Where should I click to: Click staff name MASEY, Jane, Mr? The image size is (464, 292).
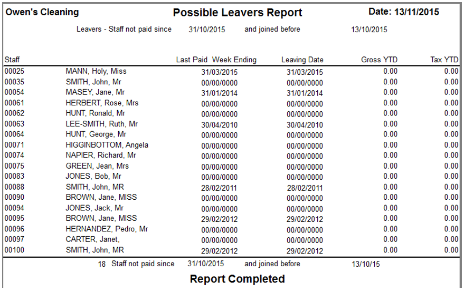[x=95, y=92]
